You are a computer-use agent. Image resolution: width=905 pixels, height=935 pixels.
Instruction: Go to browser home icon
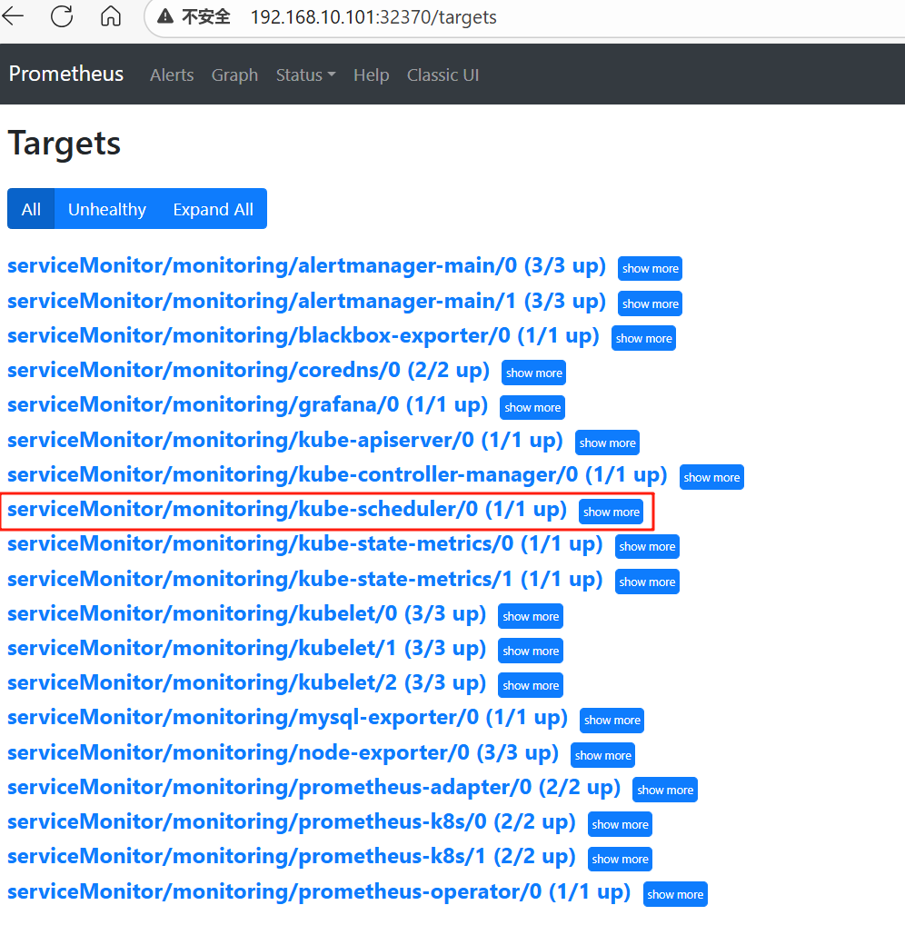click(110, 16)
